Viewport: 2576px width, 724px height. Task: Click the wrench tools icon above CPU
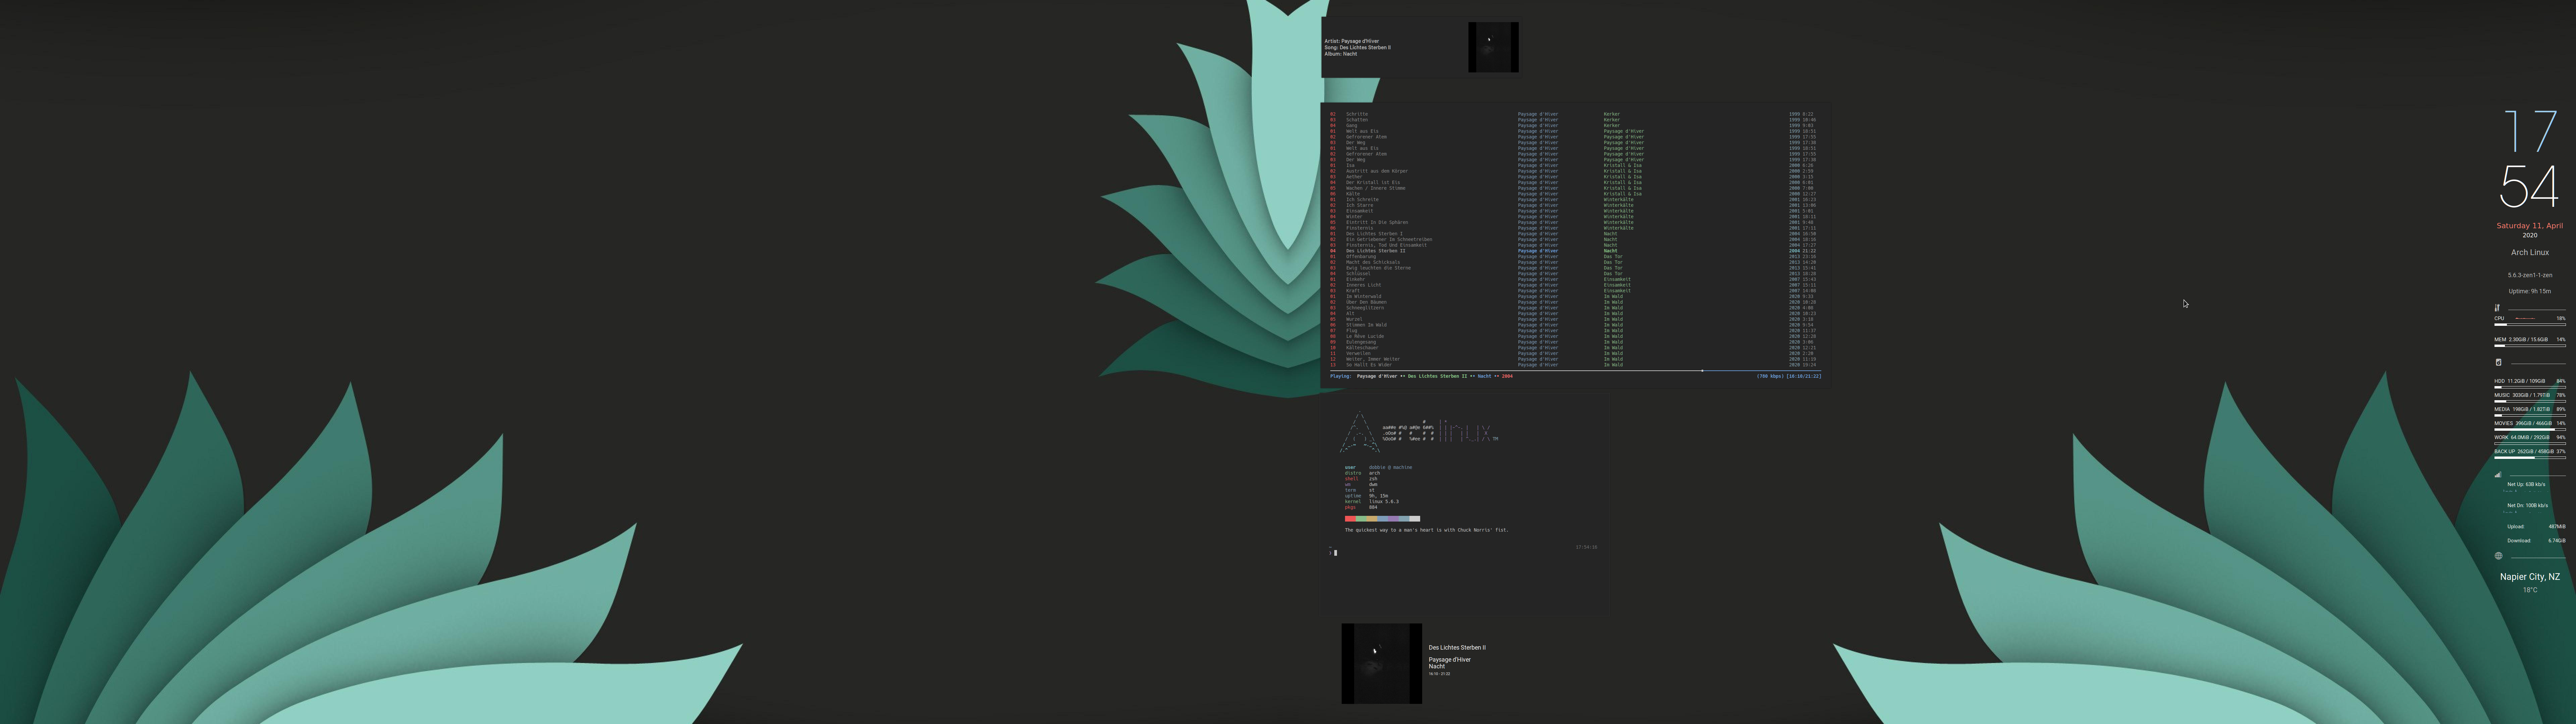pyautogui.click(x=2497, y=308)
